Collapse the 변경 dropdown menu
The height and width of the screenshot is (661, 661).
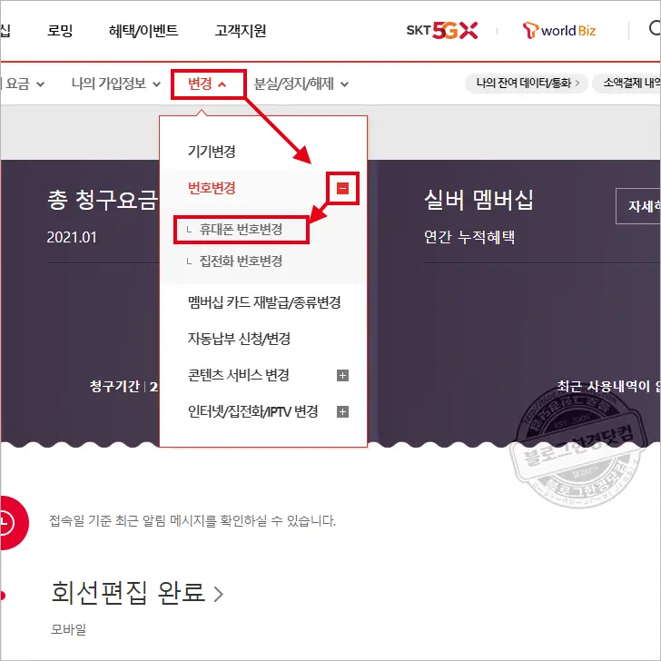tap(207, 84)
